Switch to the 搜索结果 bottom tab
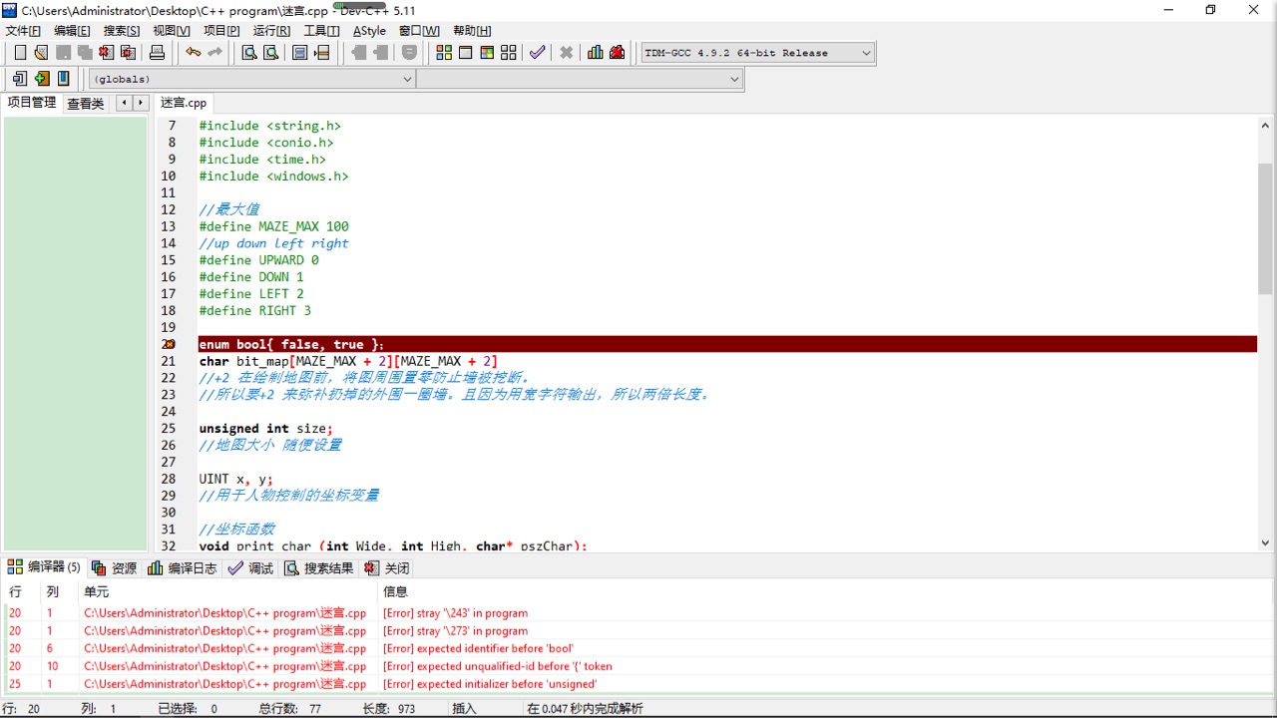This screenshot has height=718, width=1277. pyautogui.click(x=319, y=567)
